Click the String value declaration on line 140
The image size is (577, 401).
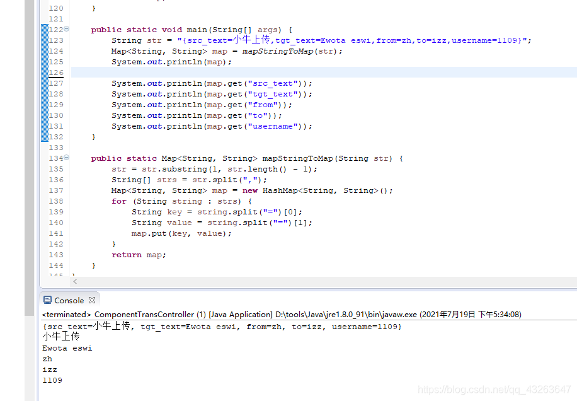(x=222, y=223)
